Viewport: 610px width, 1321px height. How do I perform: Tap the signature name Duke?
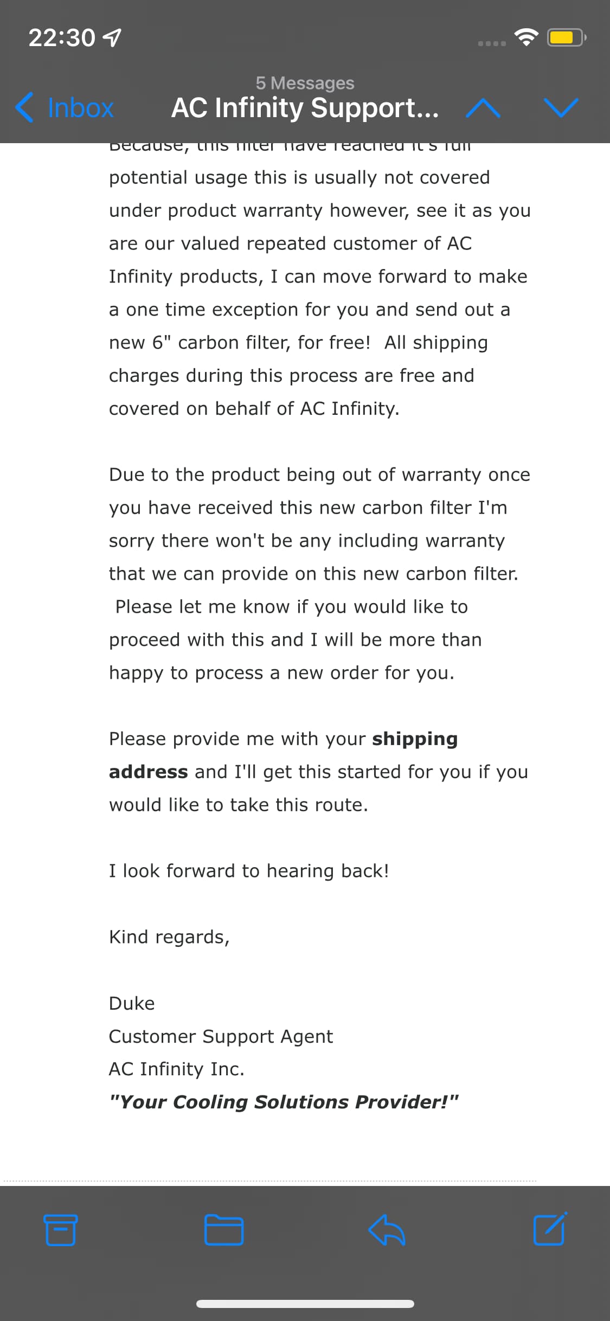tap(132, 1003)
